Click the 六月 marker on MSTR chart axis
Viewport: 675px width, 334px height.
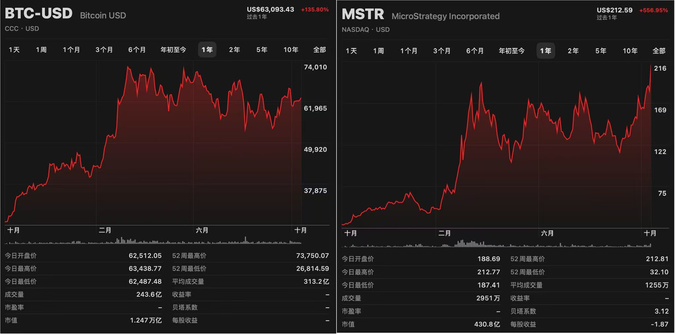pos(547,233)
